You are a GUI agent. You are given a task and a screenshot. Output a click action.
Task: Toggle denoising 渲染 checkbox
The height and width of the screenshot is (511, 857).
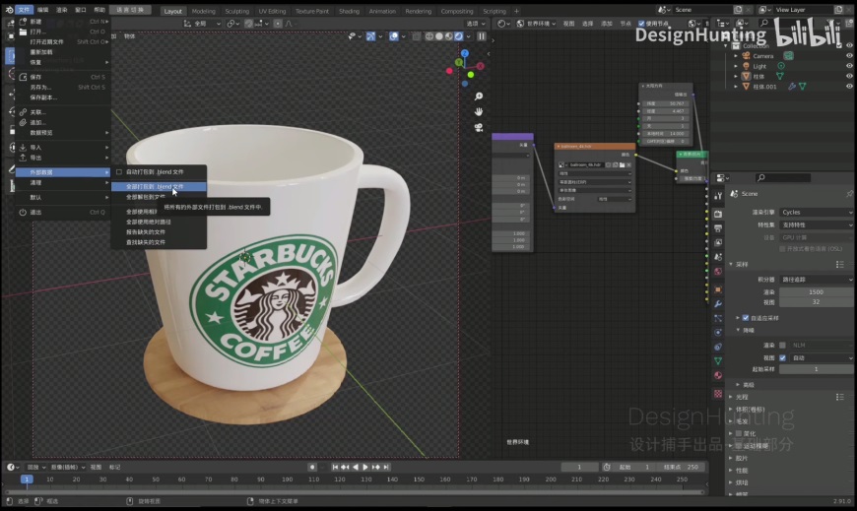coord(783,345)
